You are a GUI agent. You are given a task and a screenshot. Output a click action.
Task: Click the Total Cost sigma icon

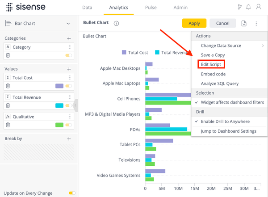[x=8, y=77]
